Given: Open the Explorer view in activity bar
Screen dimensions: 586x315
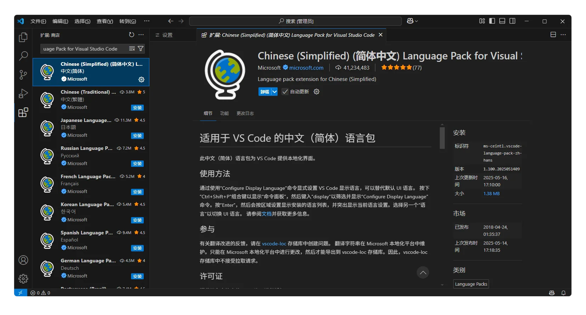Looking at the screenshot, I should pyautogui.click(x=23, y=37).
